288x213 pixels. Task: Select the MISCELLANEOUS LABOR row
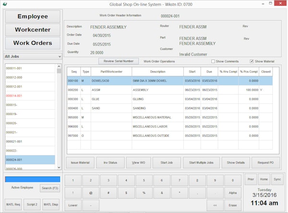170,127
